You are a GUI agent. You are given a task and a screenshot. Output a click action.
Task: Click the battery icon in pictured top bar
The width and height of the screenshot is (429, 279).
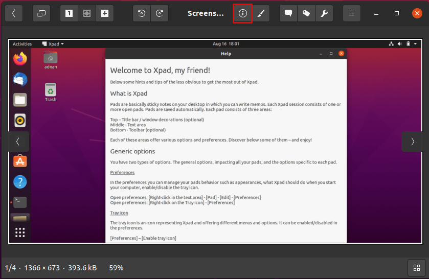408,44
